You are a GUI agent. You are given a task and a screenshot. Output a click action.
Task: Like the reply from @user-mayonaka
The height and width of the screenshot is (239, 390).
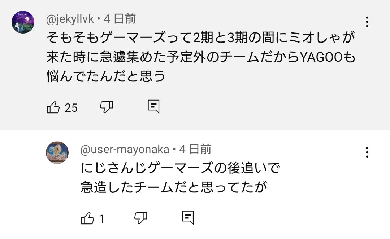point(88,218)
